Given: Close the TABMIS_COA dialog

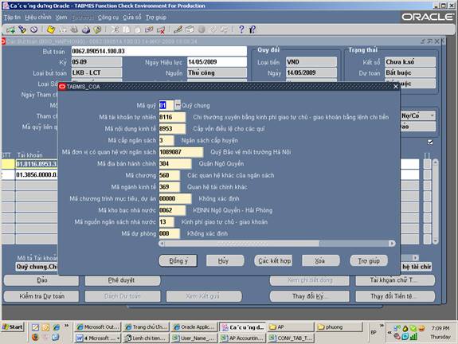Looking at the screenshot, I should click(x=396, y=87).
